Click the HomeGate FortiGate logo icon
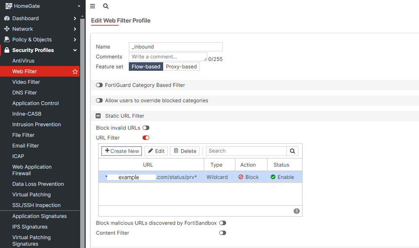 (9, 6)
